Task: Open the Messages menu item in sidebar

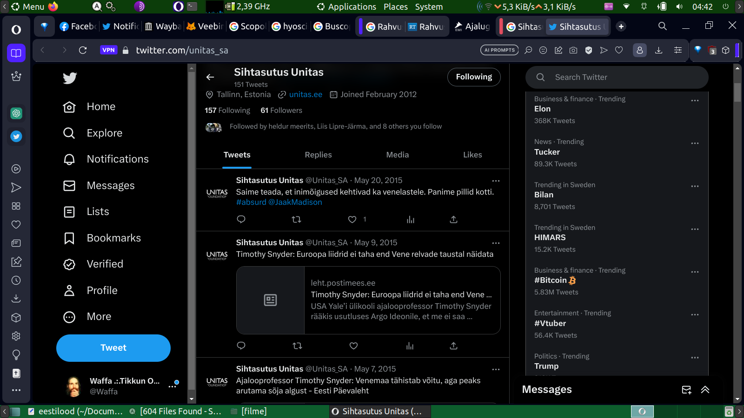Action: [x=99, y=186]
